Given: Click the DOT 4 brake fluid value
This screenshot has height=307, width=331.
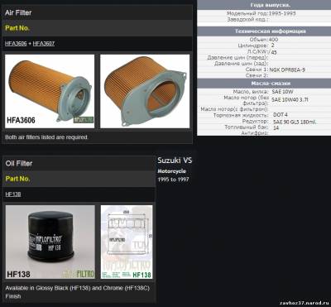Looking at the screenshot, I should click(x=281, y=115).
